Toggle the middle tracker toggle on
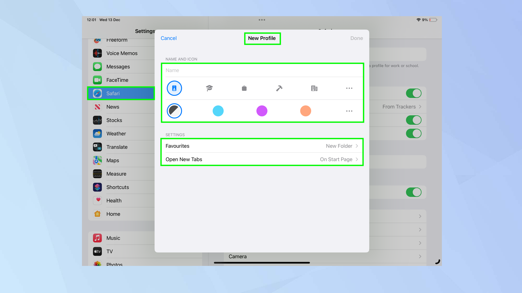522x293 pixels. 413,120
